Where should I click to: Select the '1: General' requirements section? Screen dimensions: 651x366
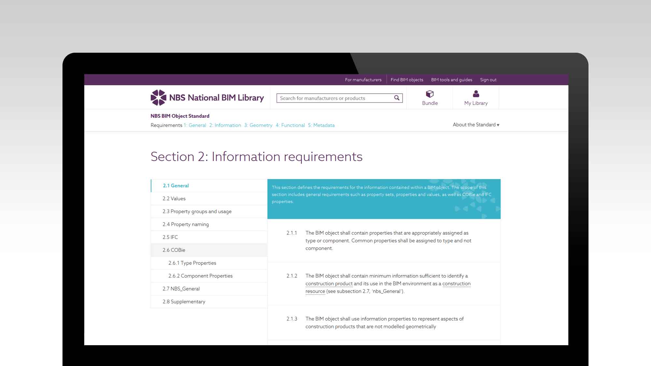pyautogui.click(x=196, y=125)
